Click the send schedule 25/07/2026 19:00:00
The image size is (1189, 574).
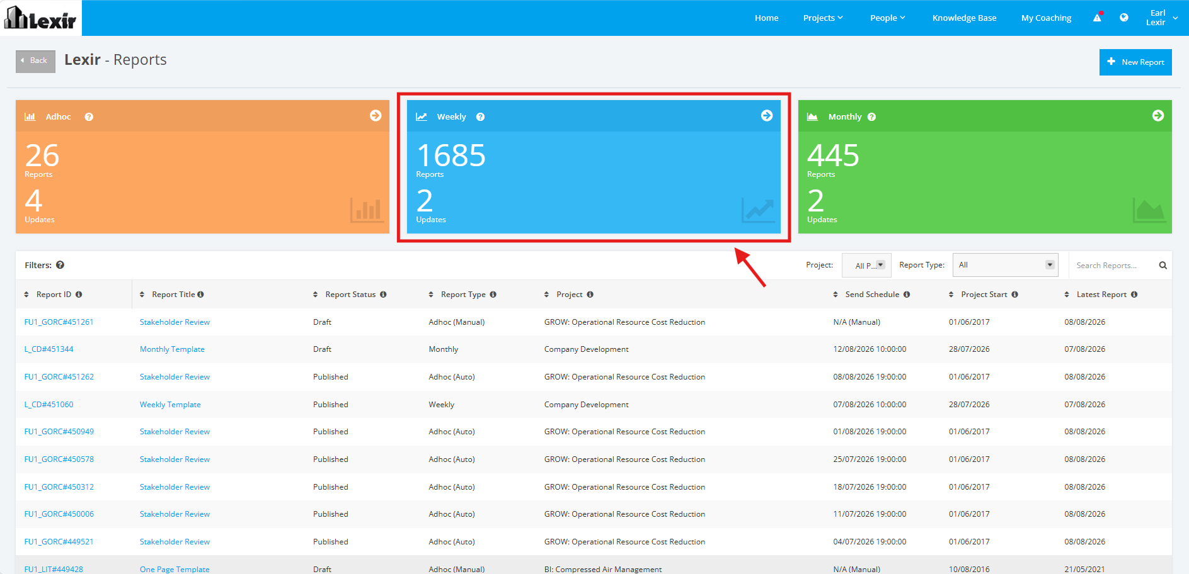(870, 459)
